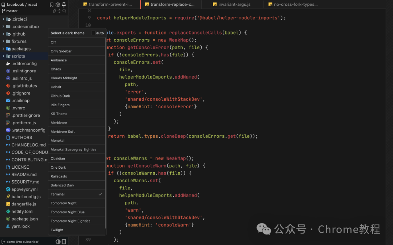This screenshot has height=245, width=393.
Task: Click the demo (Pro subscriber) account label
Action: tap(23, 242)
